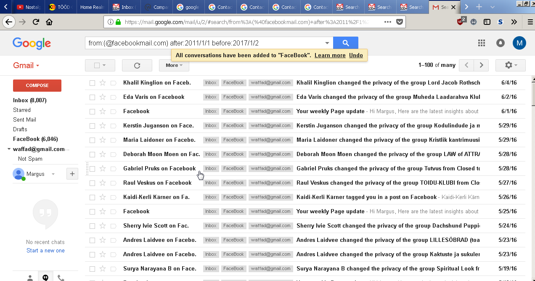
Task: Go to the next results page
Action: coord(481,65)
